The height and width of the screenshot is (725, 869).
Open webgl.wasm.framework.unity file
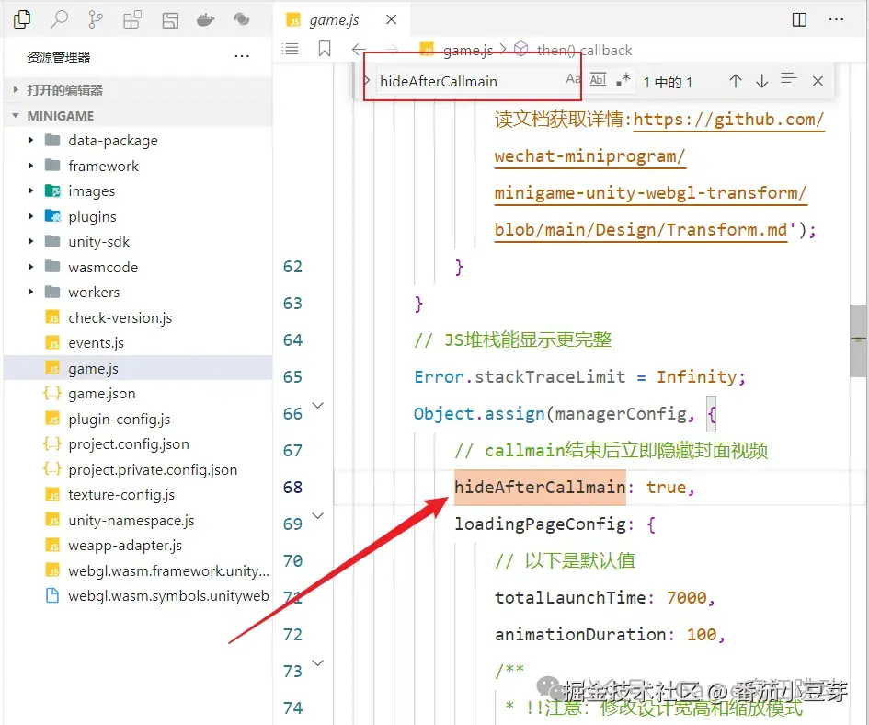click(168, 570)
